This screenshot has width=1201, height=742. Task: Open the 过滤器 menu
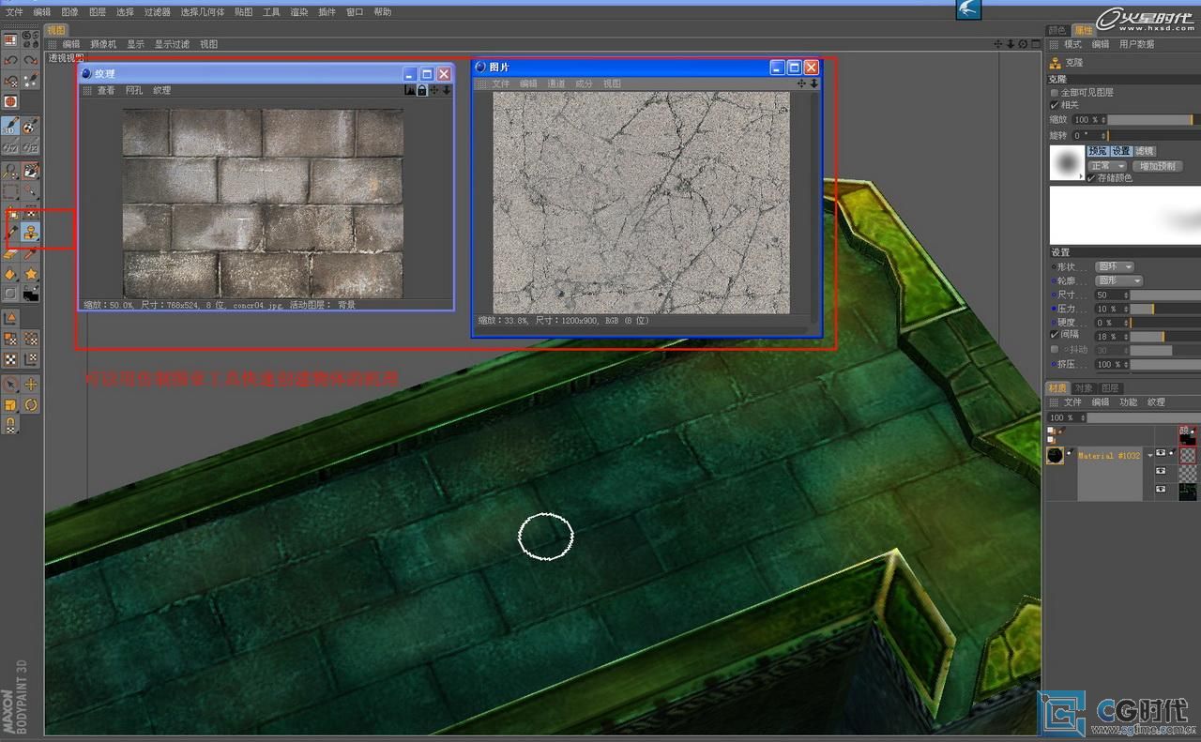pyautogui.click(x=157, y=12)
